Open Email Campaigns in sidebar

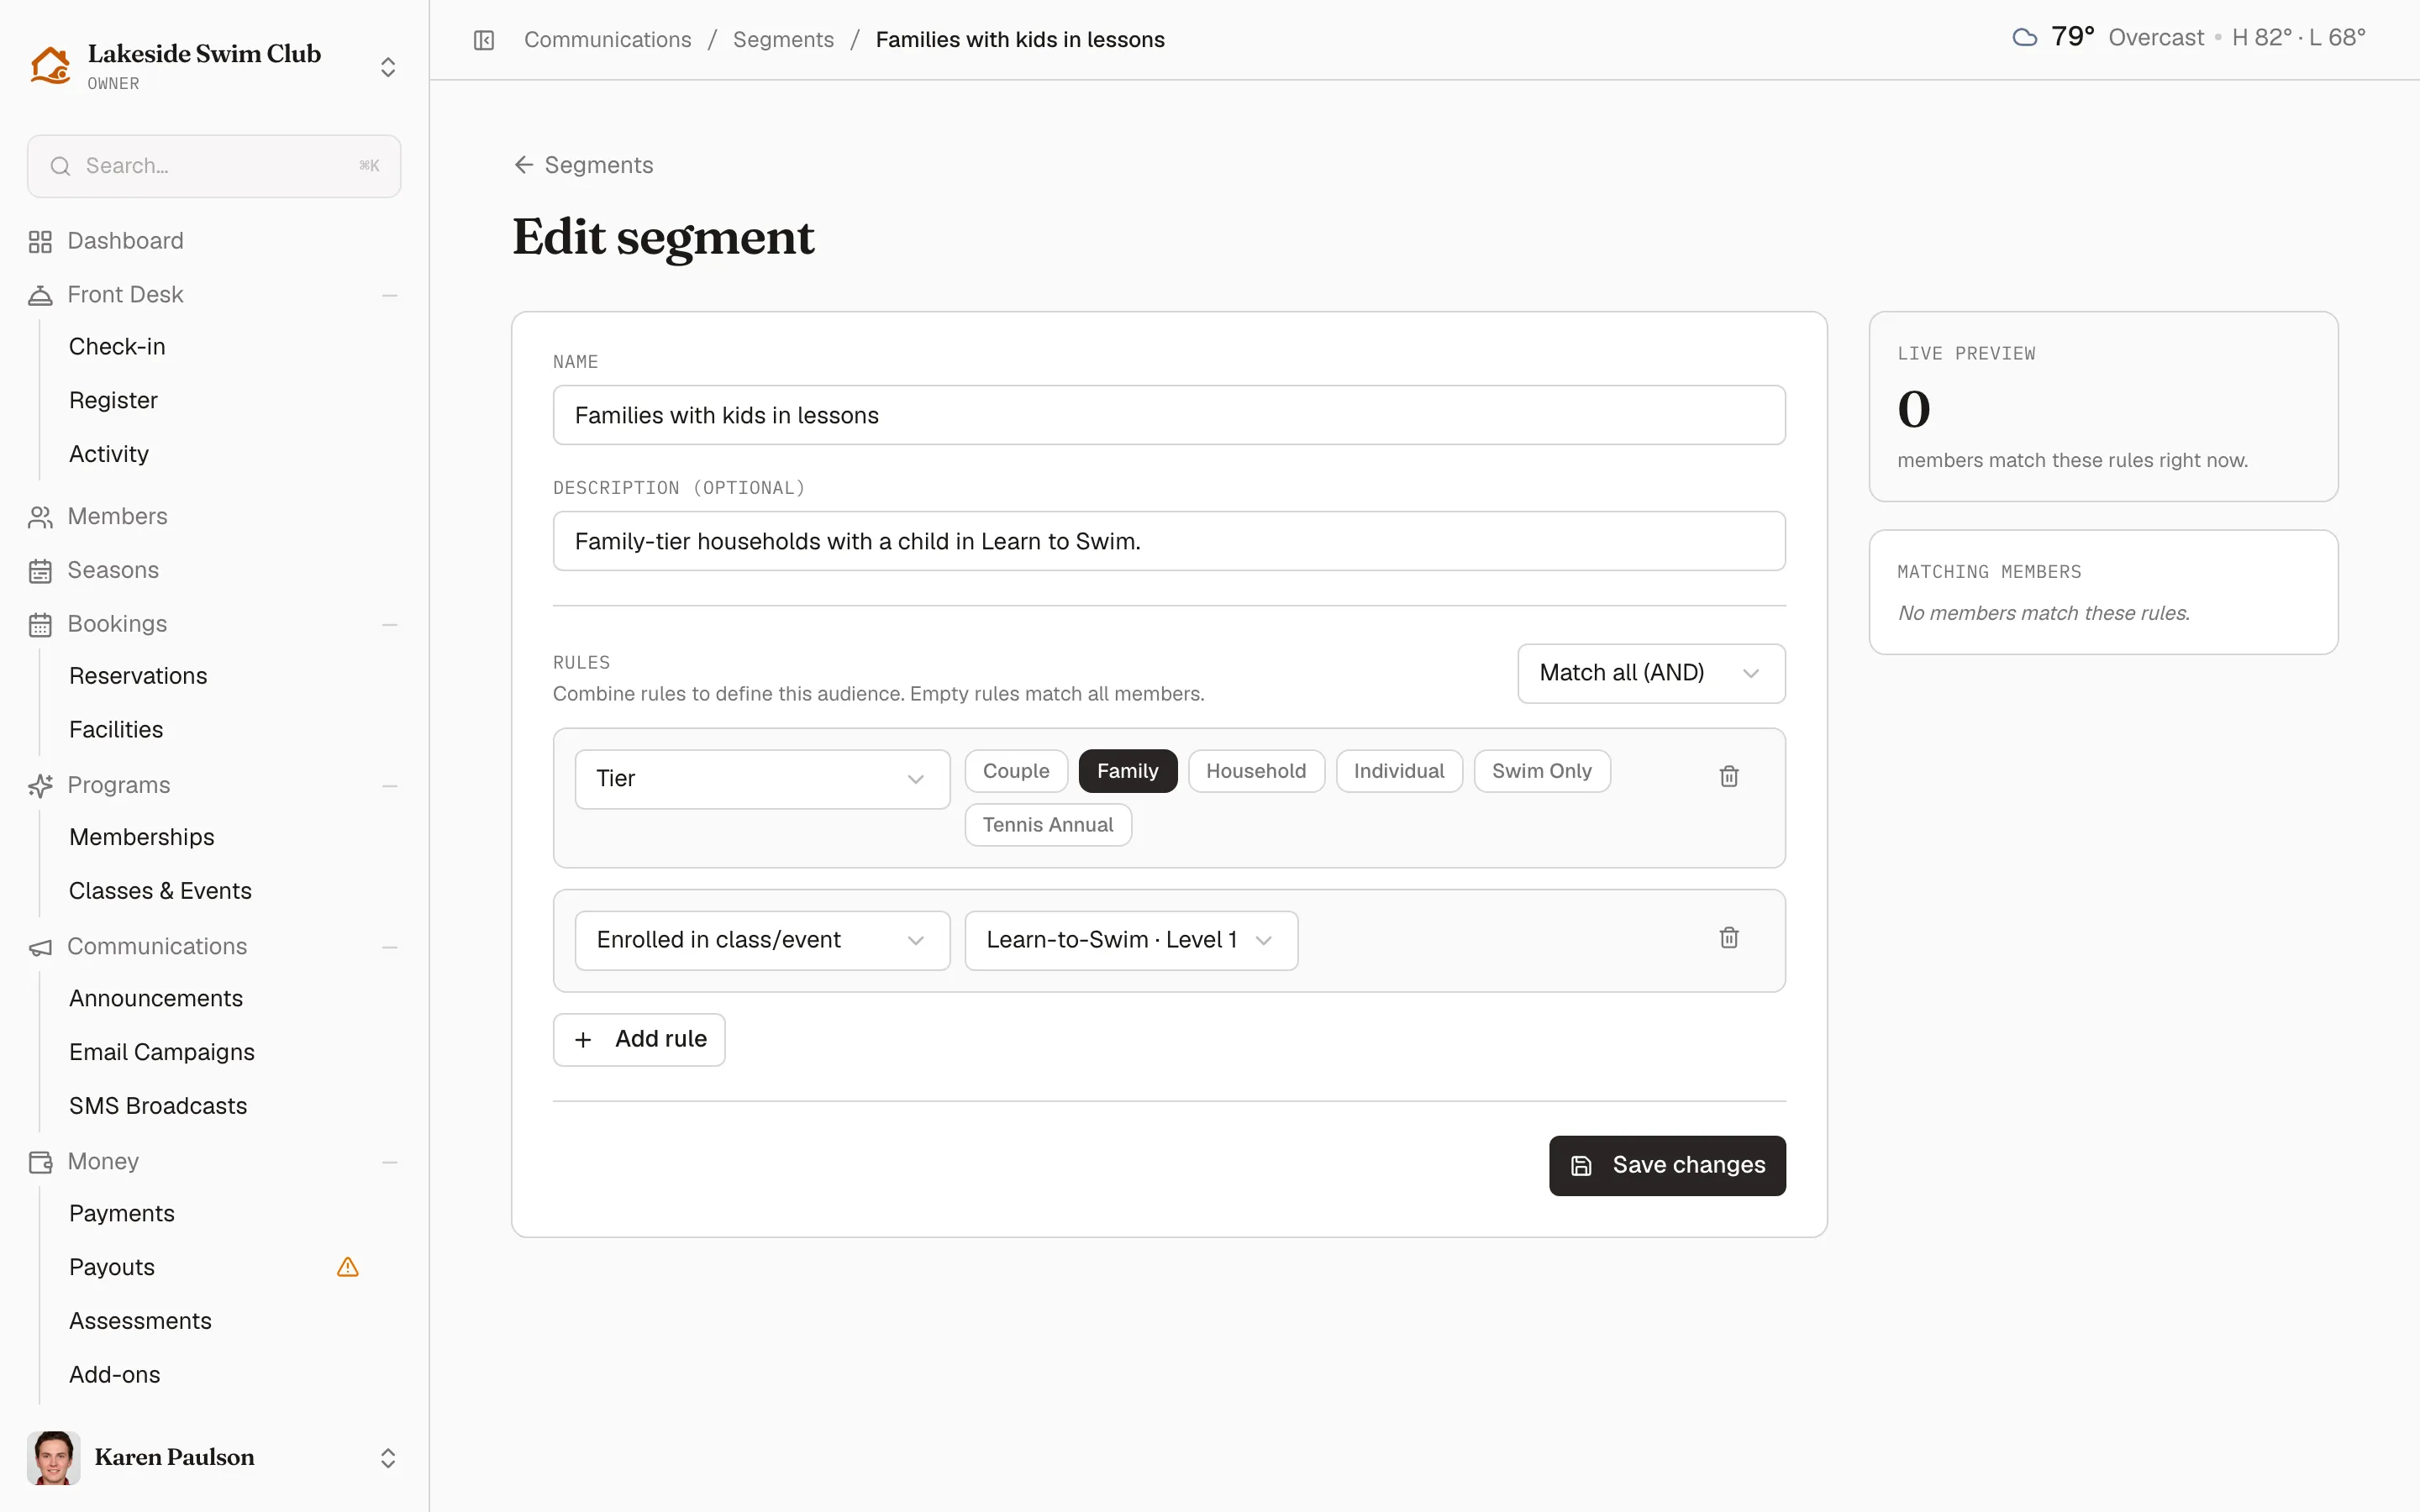pyautogui.click(x=162, y=1052)
